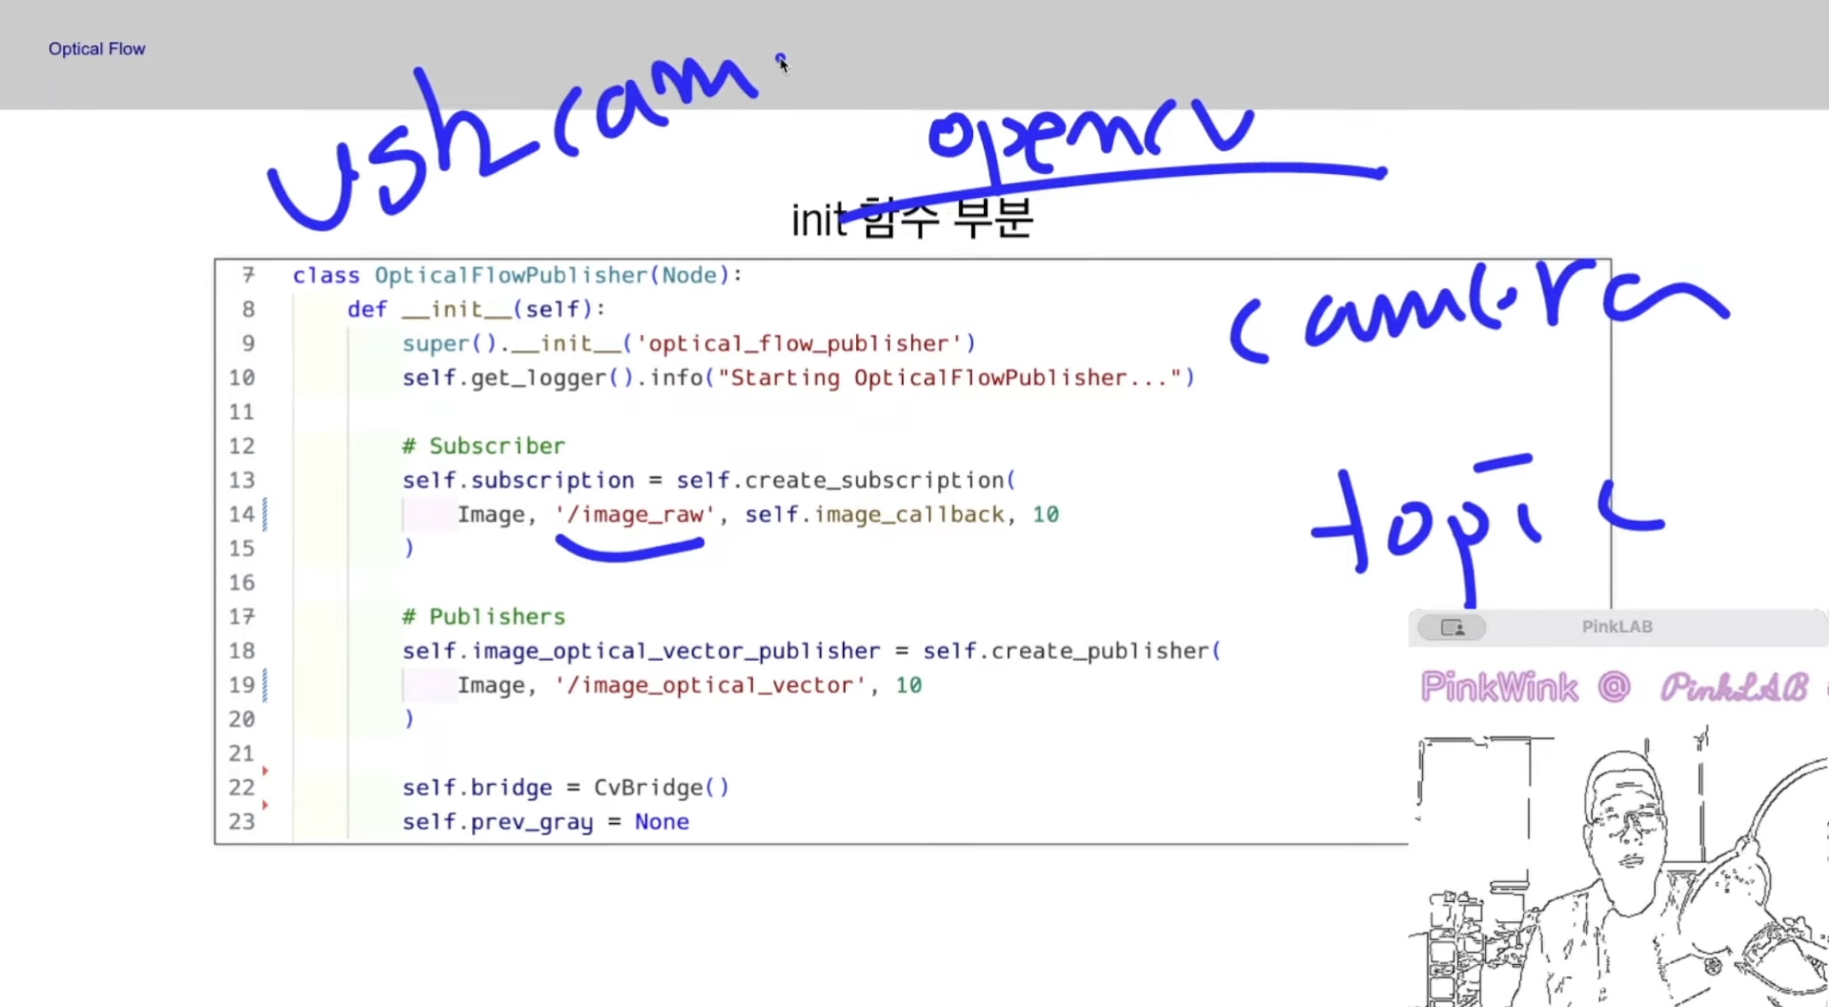Click line number 7 in gutter
Image resolution: width=1829 pixels, height=1007 pixels.
tap(247, 275)
